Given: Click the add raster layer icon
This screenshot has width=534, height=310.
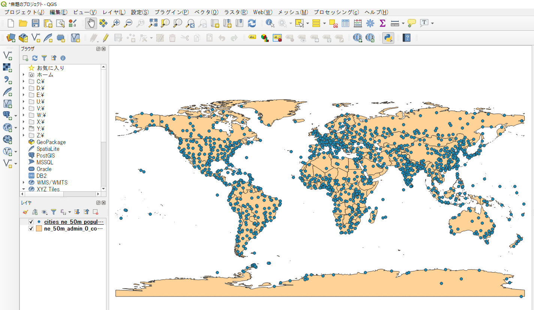Looking at the screenshot, I should [x=7, y=67].
